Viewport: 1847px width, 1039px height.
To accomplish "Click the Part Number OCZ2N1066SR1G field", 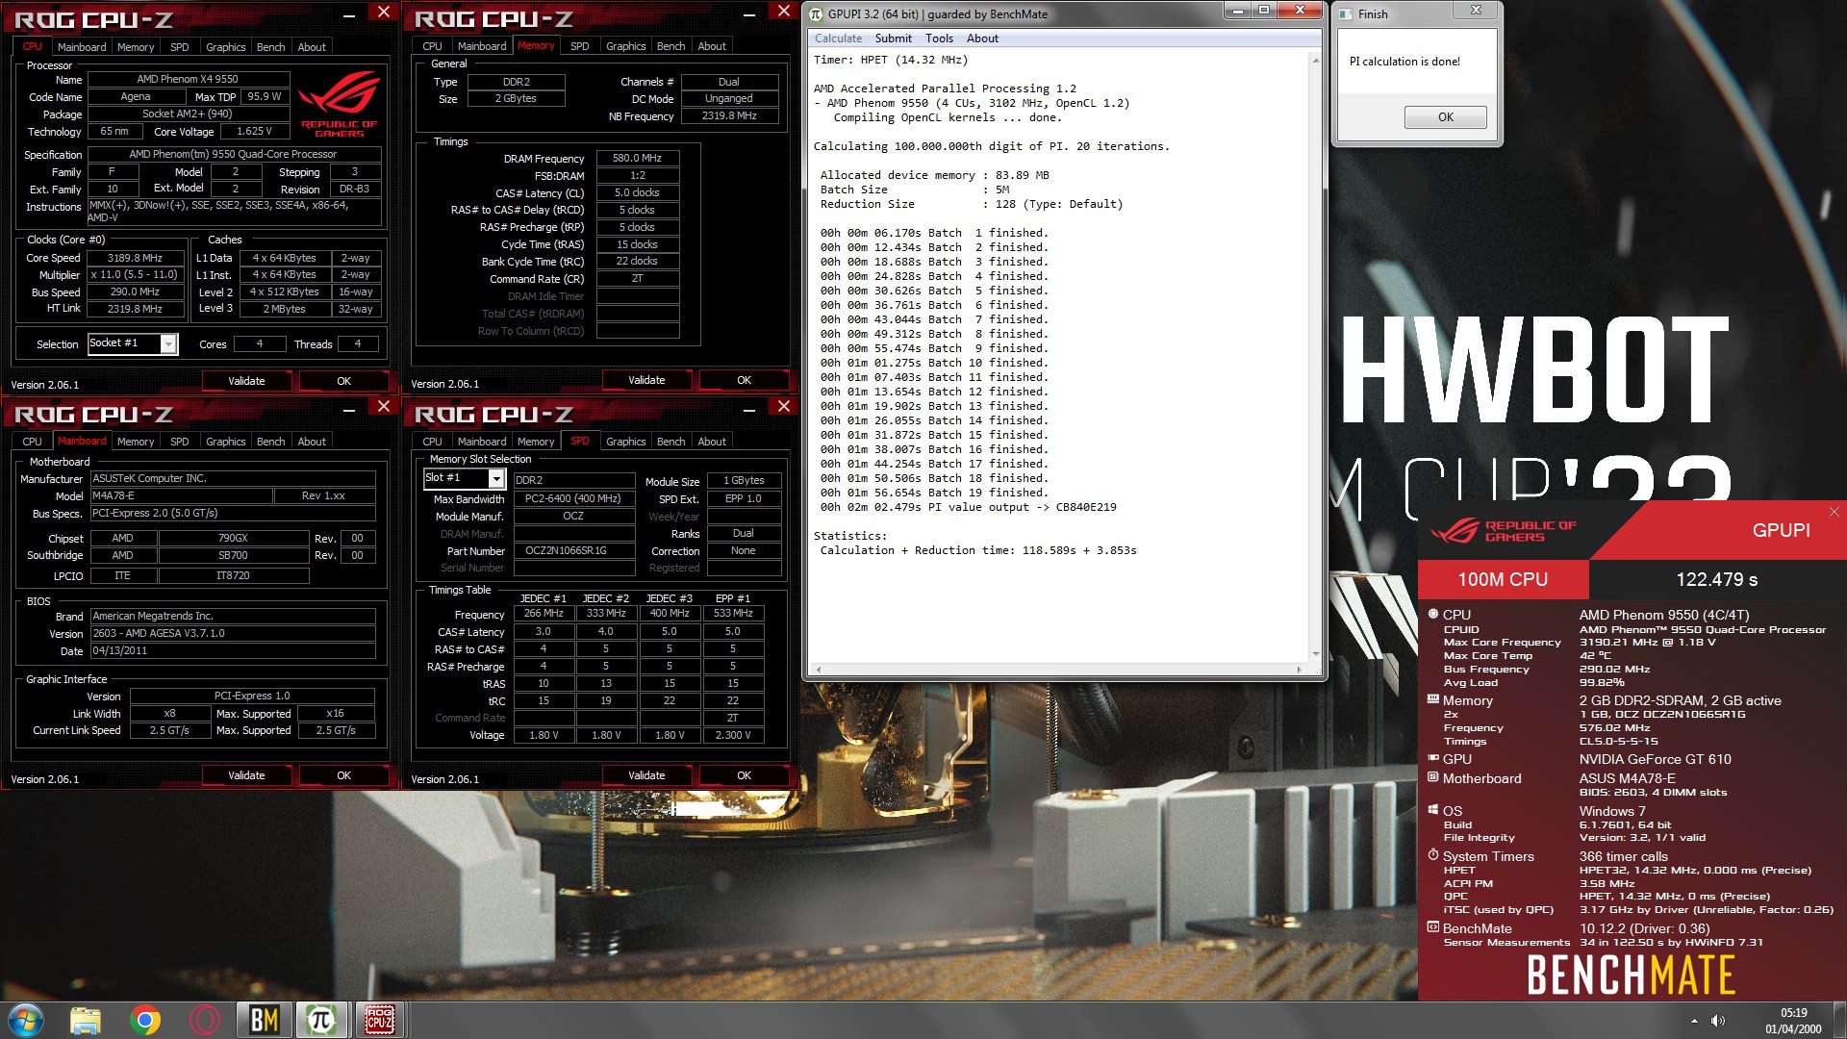I will [x=573, y=551].
